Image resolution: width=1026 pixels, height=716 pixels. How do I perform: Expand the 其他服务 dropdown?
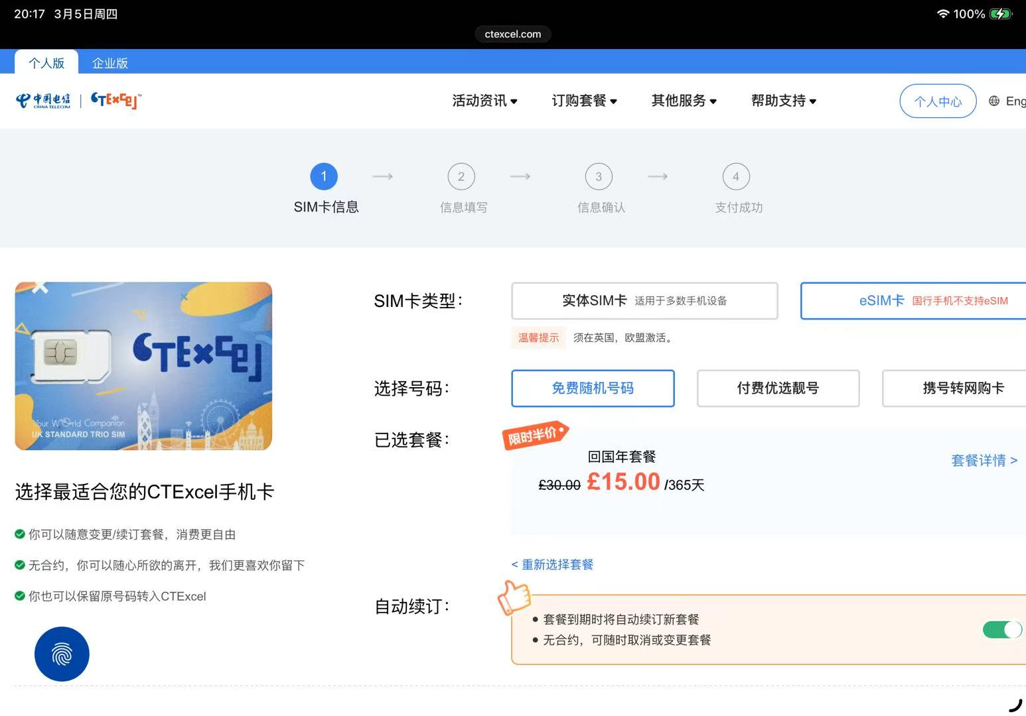coord(683,101)
